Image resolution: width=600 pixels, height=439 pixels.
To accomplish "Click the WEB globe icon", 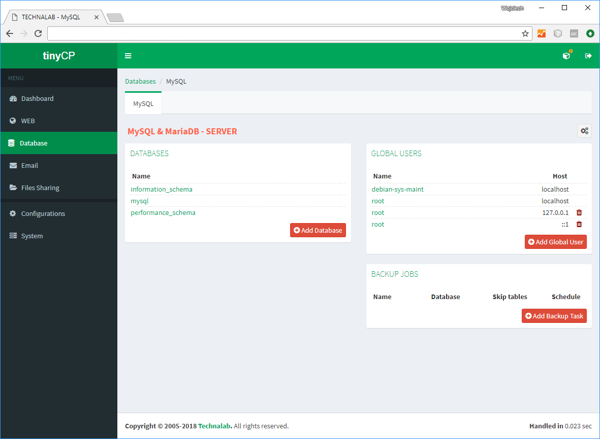I will coord(13,121).
